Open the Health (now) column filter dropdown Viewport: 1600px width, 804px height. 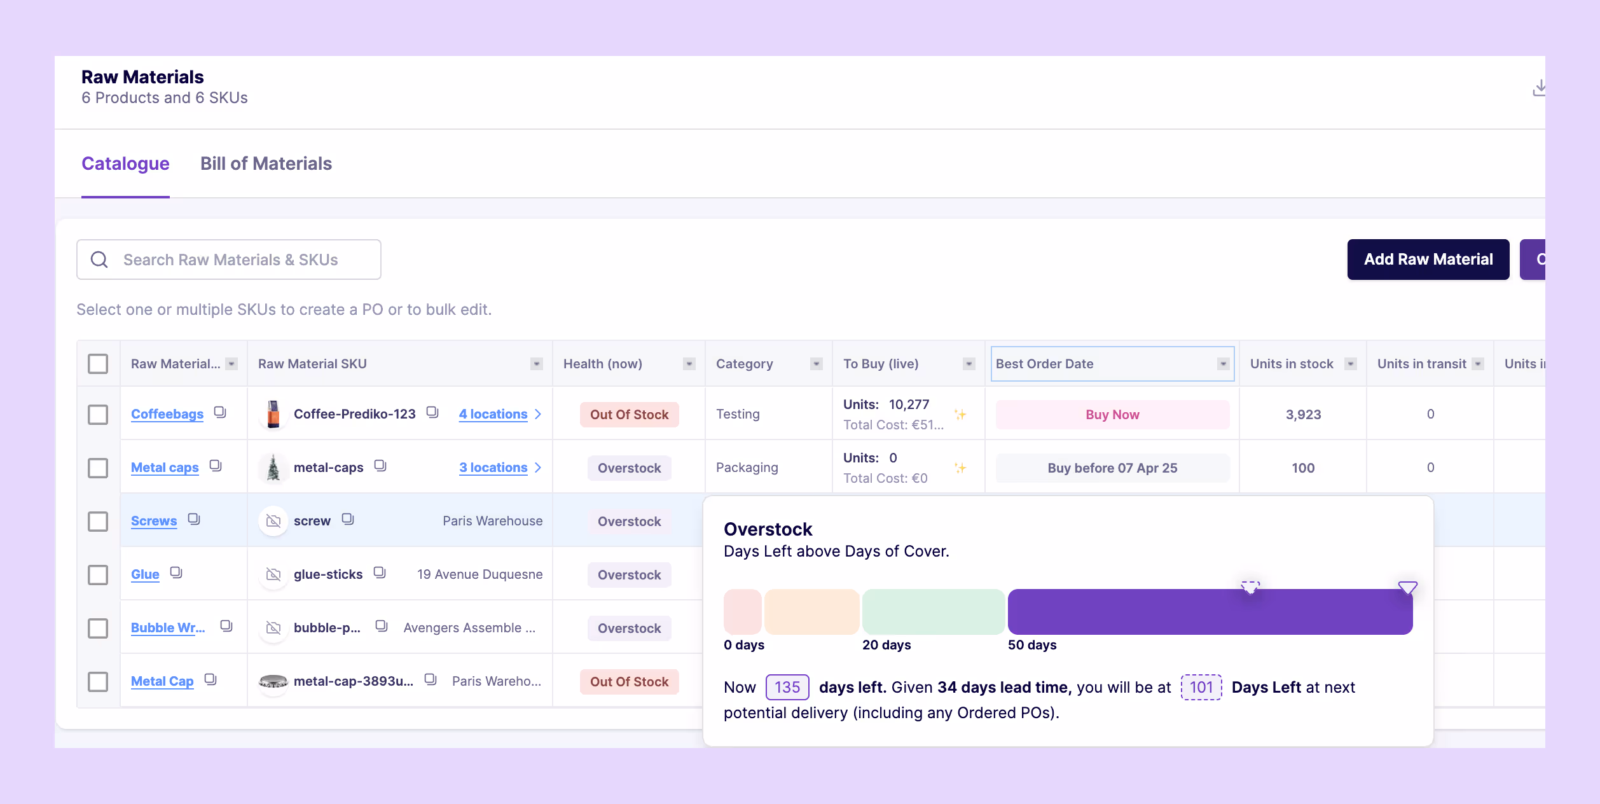pos(689,364)
